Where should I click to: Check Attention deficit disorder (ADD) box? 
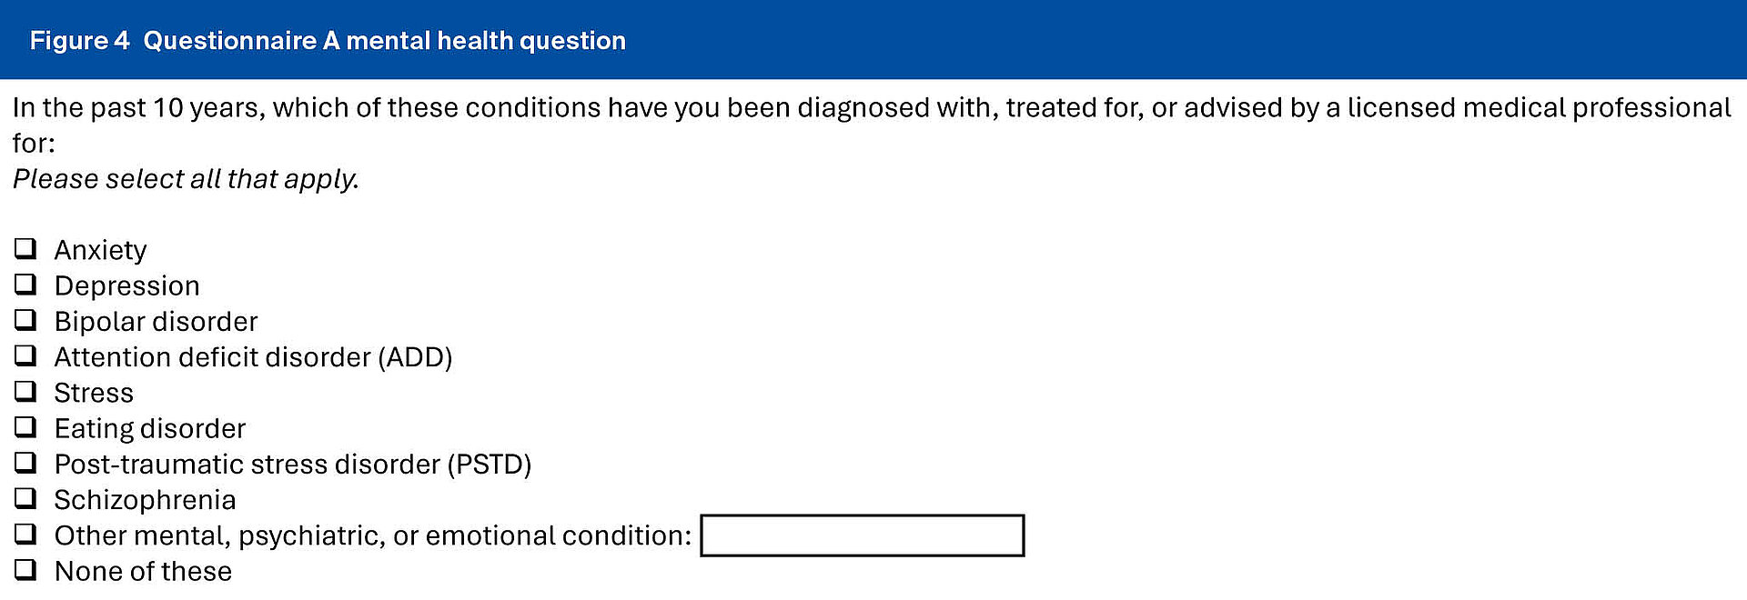pyautogui.click(x=25, y=355)
